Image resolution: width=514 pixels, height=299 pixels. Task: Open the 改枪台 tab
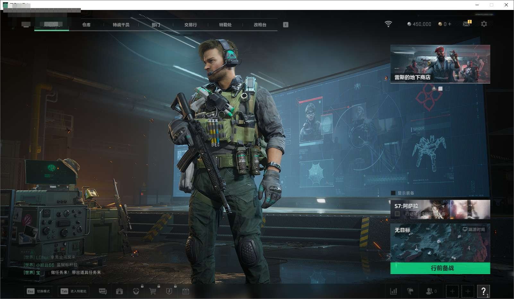click(260, 25)
